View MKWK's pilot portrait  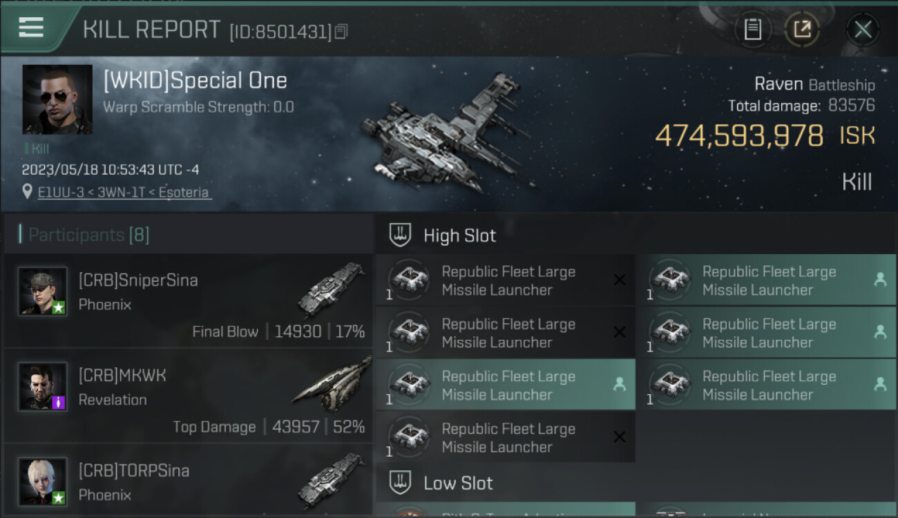(x=43, y=386)
